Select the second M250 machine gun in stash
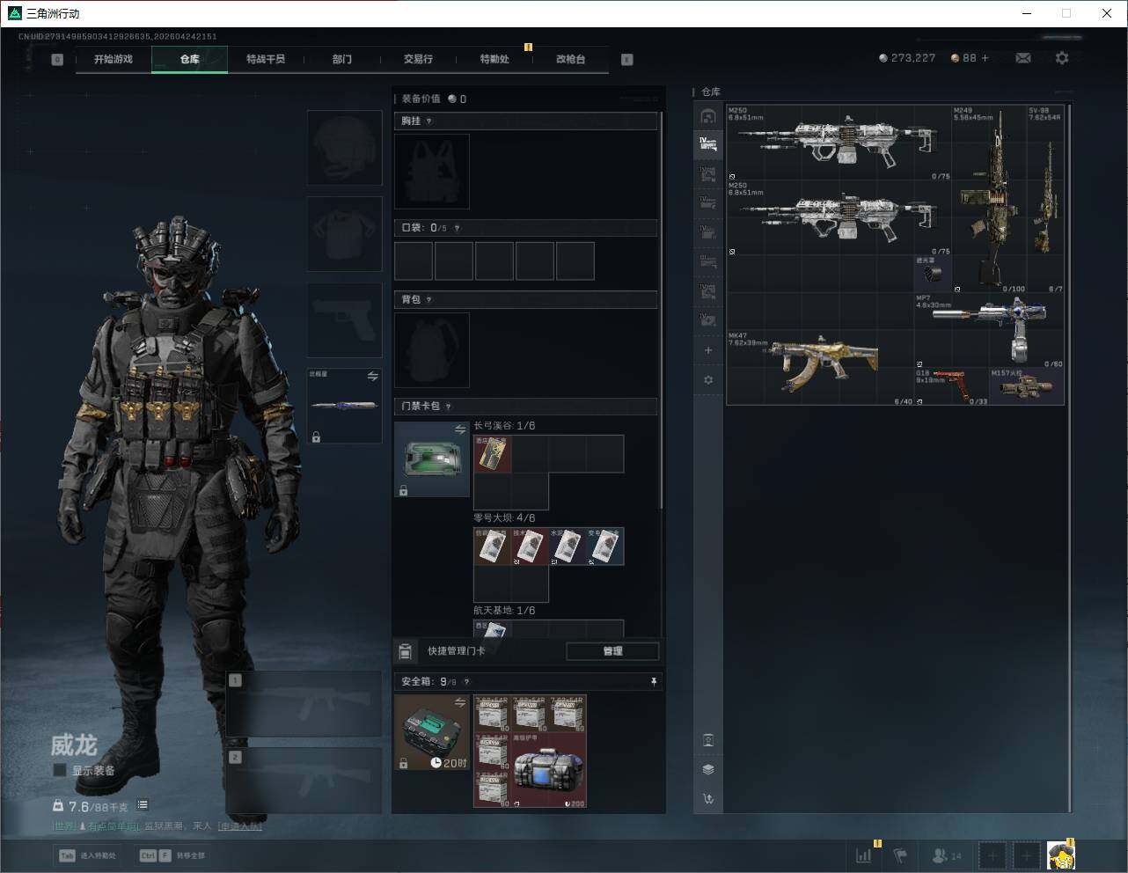 pos(839,219)
